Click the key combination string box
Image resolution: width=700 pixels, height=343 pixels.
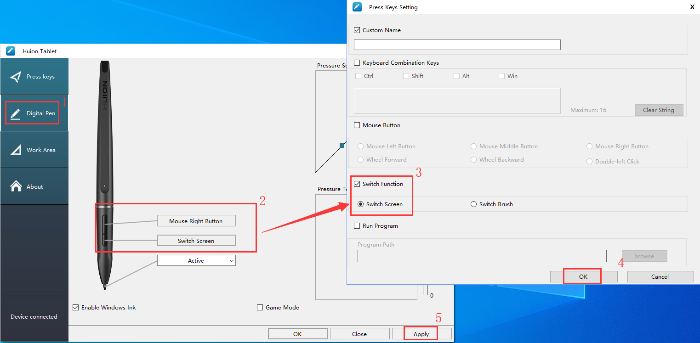pos(457,101)
